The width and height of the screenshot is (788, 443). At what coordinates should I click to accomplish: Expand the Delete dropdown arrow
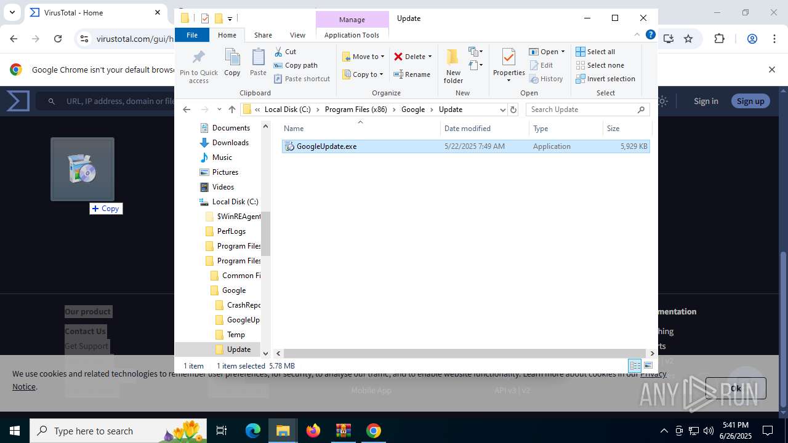coord(430,57)
